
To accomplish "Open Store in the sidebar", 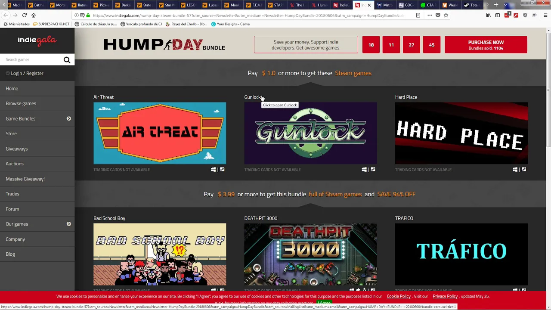I will (x=11, y=133).
